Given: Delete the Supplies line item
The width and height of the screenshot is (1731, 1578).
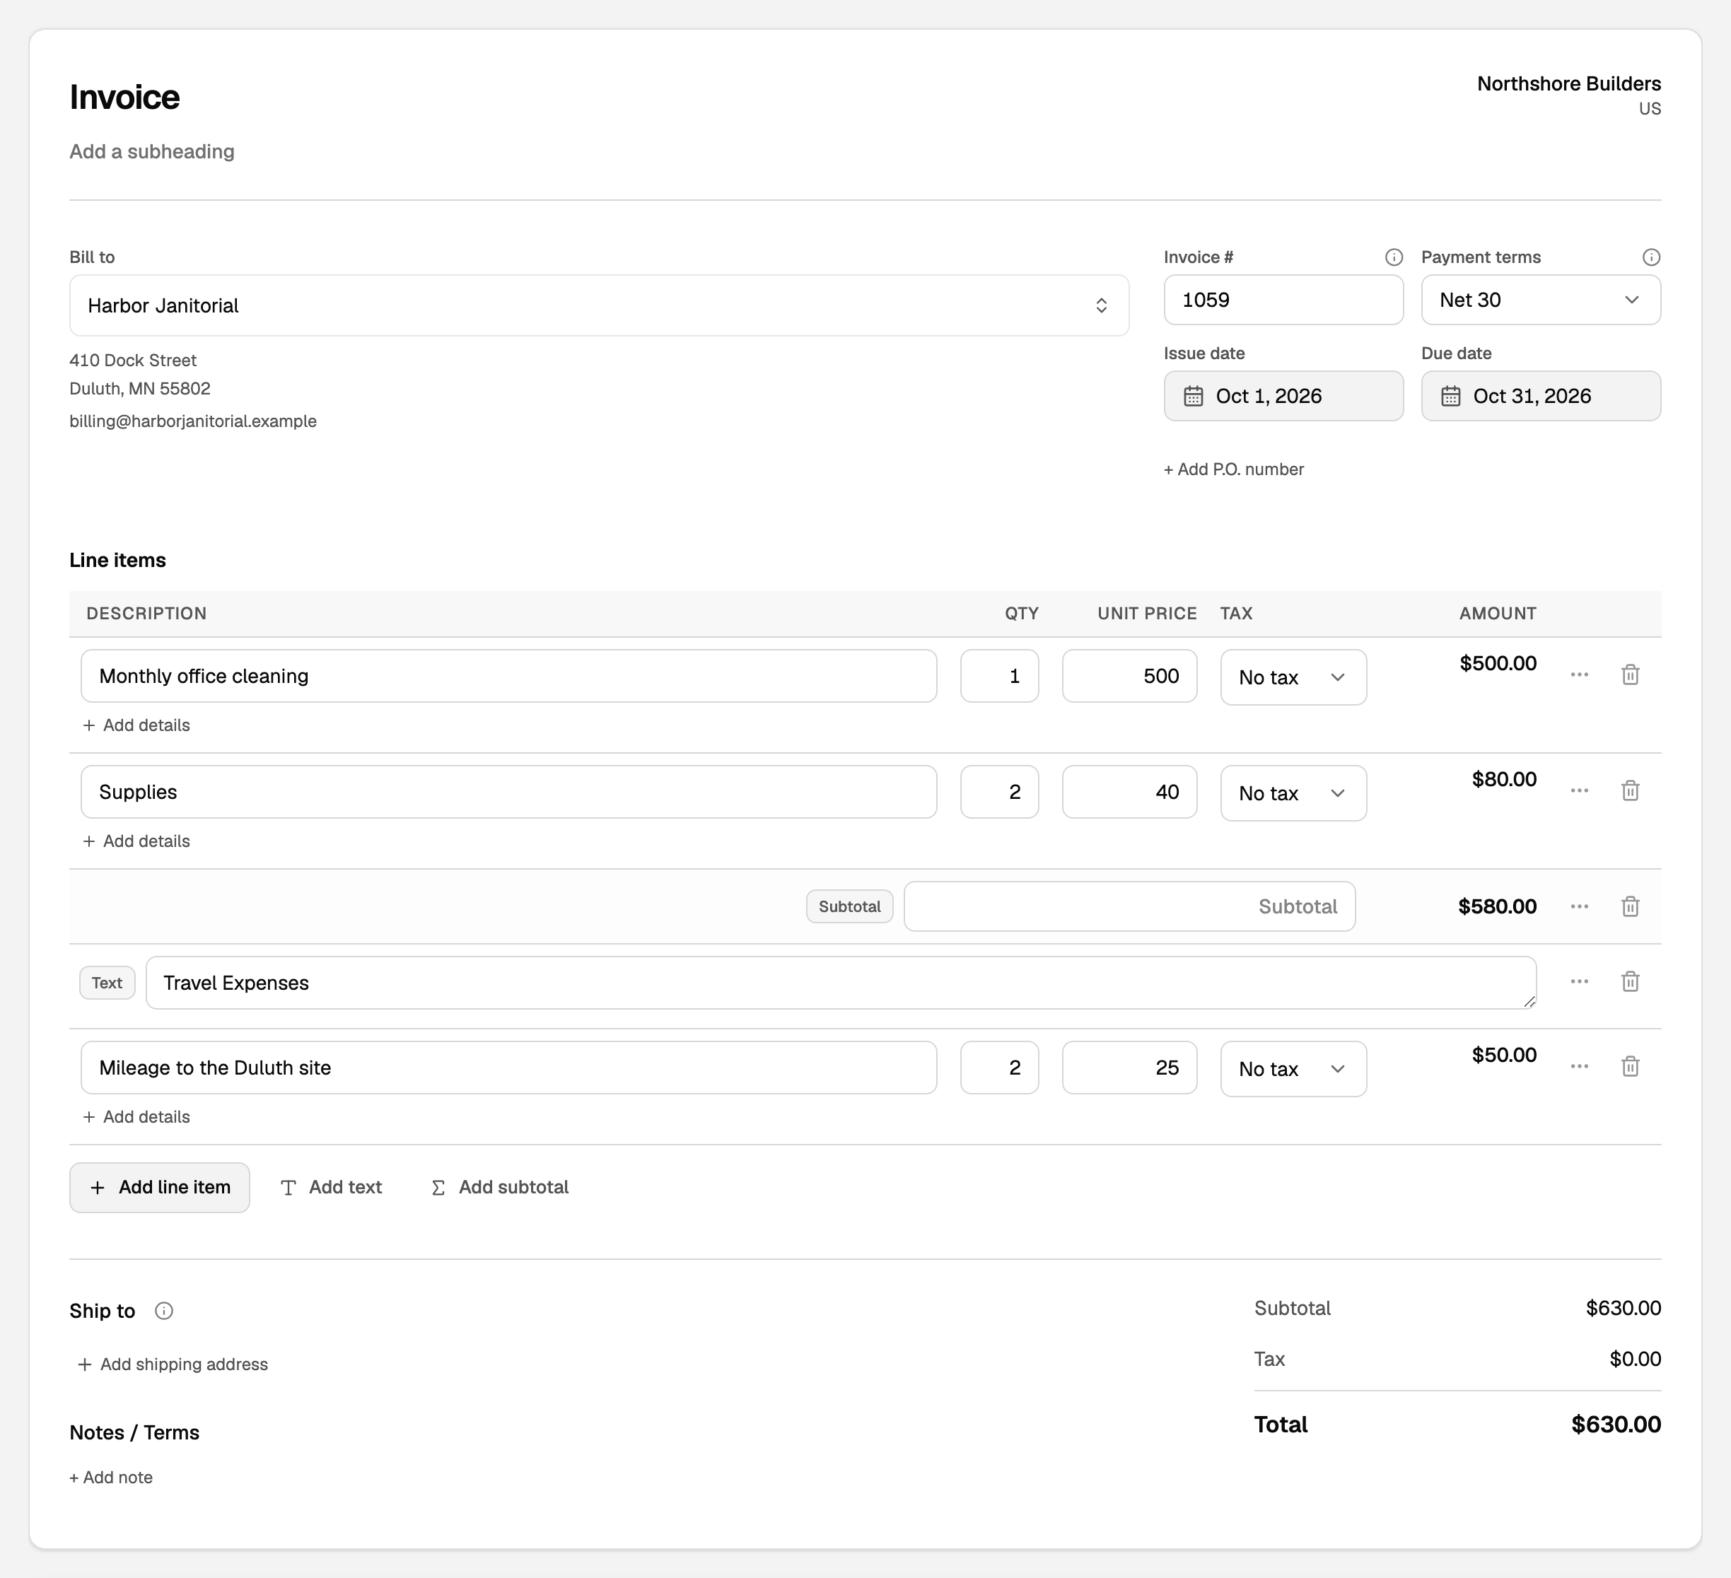Looking at the screenshot, I should click(x=1630, y=790).
